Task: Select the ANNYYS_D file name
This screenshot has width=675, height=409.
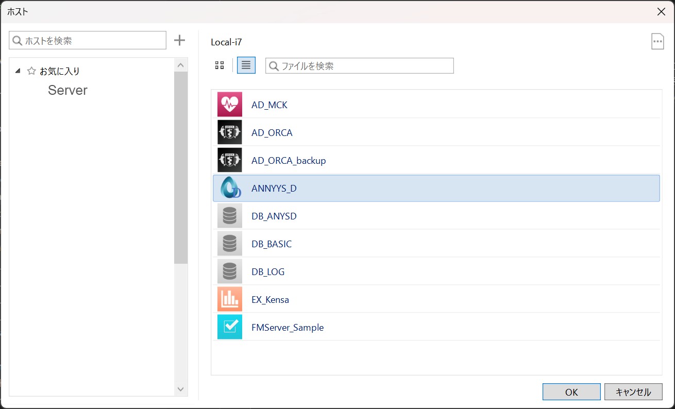Action: tap(274, 189)
